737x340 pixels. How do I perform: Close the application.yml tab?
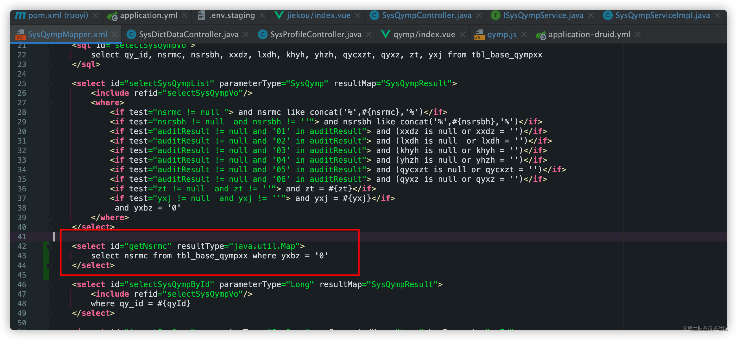(185, 15)
